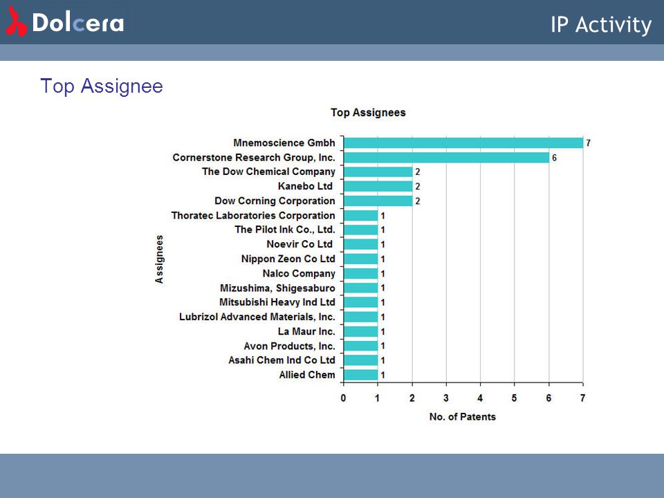
Task: Click data value 6 beside Cornerstone bar
Action: coord(554,158)
